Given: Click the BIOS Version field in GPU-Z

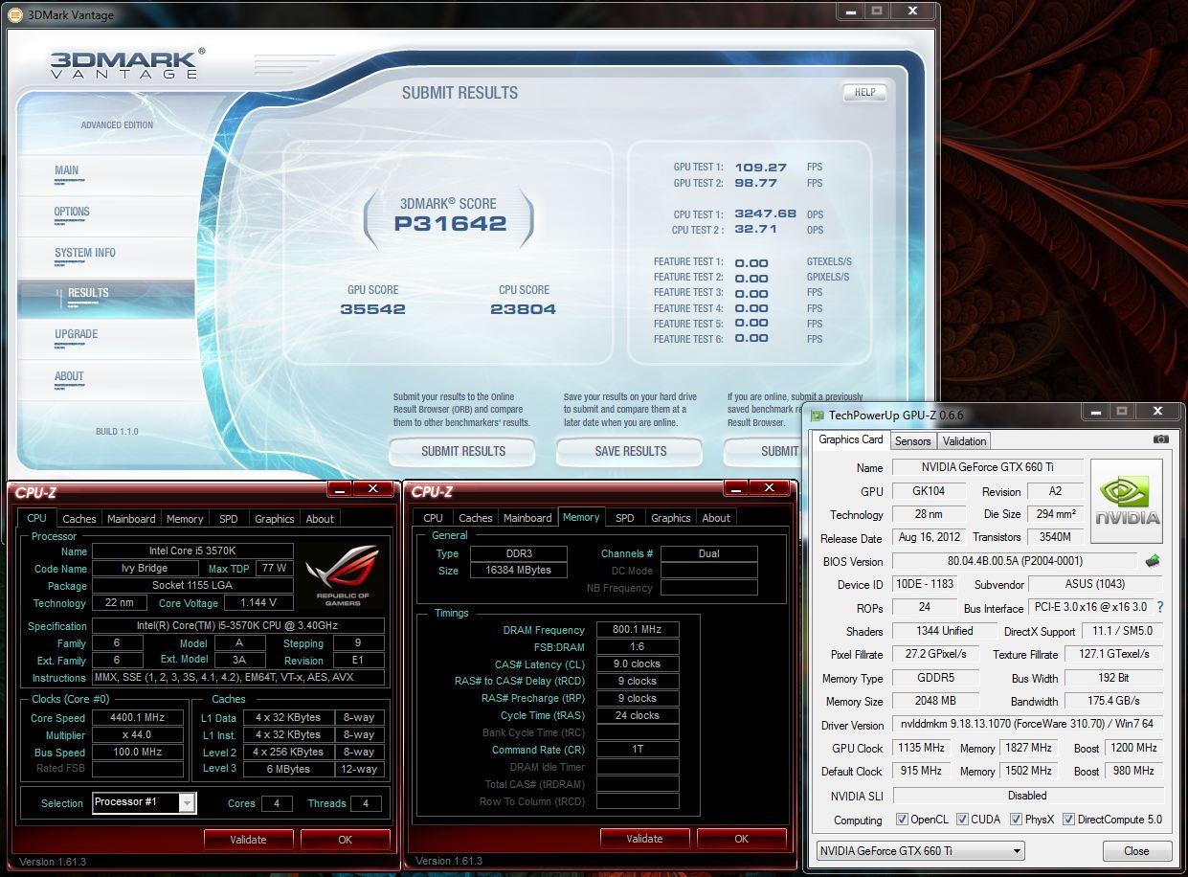Looking at the screenshot, I should coord(1015,561).
